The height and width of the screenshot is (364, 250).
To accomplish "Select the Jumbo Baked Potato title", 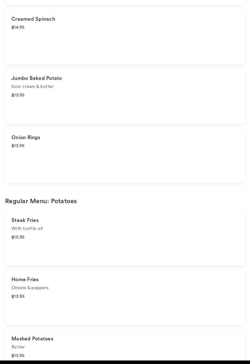I will [37, 78].
